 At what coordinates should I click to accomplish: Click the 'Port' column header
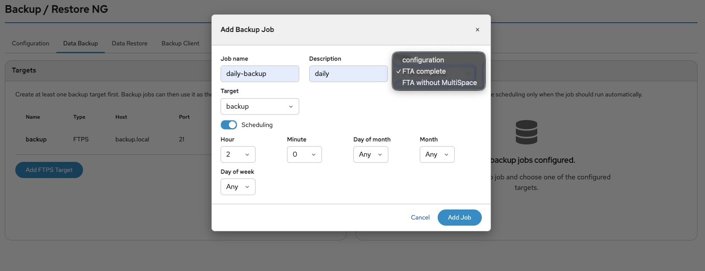pos(184,117)
